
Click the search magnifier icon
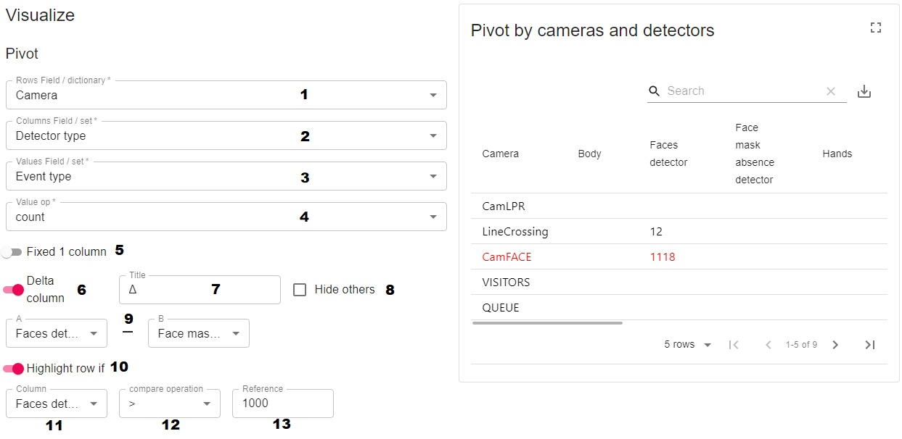click(x=654, y=91)
